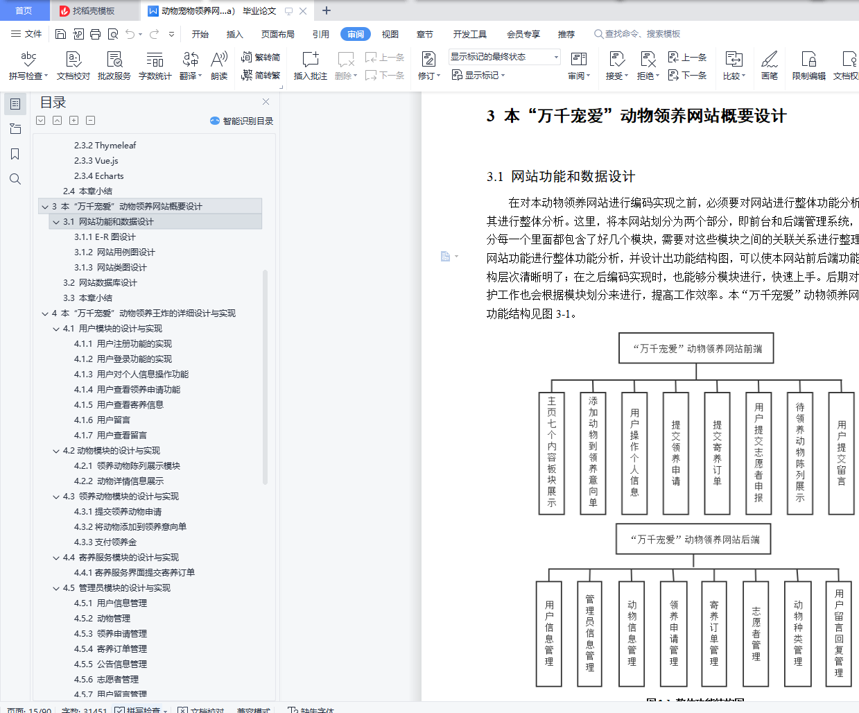This screenshot has width=859, height=713.
Task: Jump to 2.3.4 Echarts heading
Action: click(x=99, y=176)
